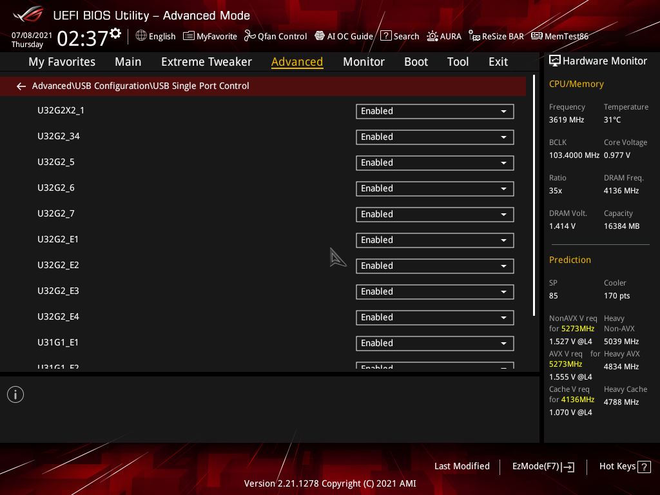Viewport: 660px width, 495px height.
Task: Click BCLK 103.4000 MHz value
Action: coord(574,155)
